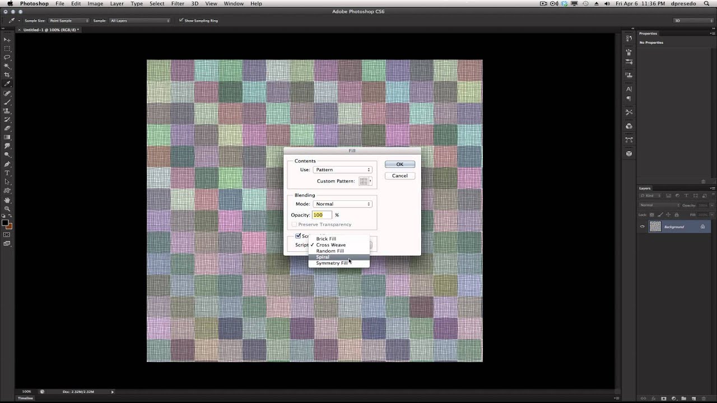The height and width of the screenshot is (403, 717).
Task: Open the blending Mode dropdown in Fill dialog
Action: (342, 204)
